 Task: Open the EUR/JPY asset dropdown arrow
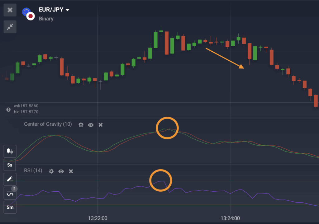pyautogui.click(x=67, y=10)
